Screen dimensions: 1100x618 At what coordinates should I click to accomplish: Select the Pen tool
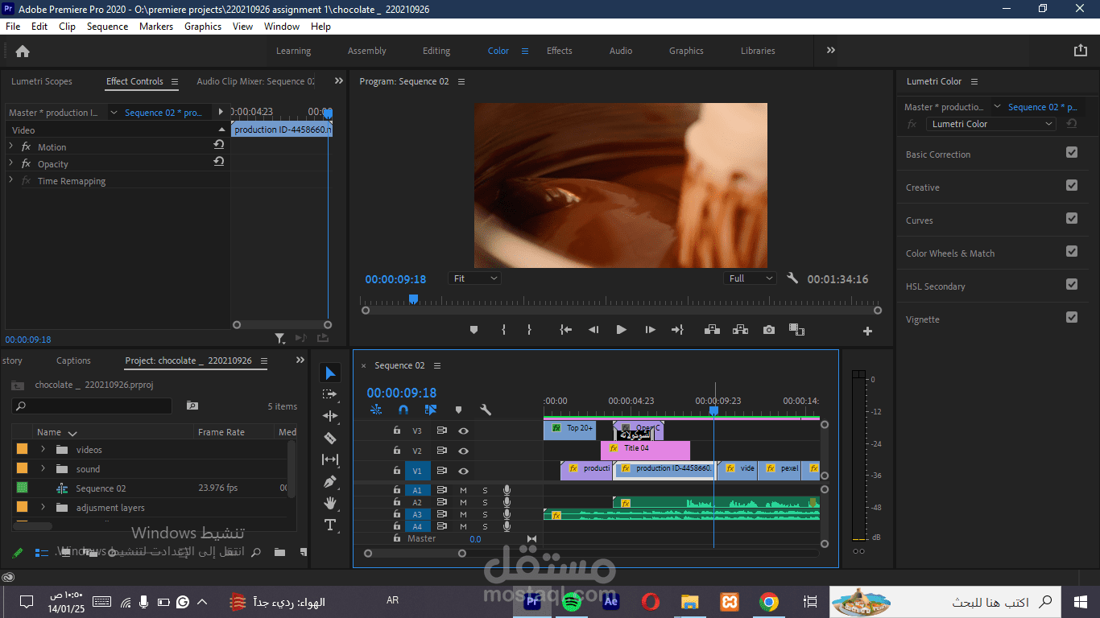click(330, 481)
